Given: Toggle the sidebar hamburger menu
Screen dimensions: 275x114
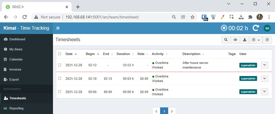Looking at the screenshot, I should 58,28.
